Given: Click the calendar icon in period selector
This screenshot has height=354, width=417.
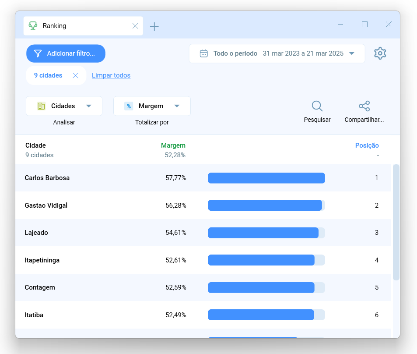Looking at the screenshot, I should click(x=204, y=53).
